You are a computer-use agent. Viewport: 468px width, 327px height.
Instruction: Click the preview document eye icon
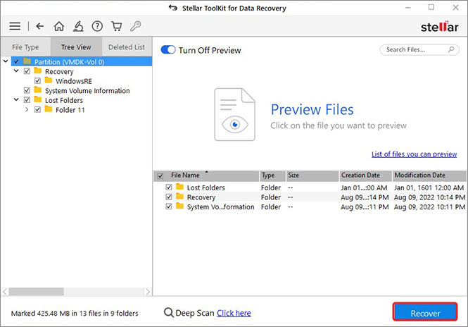(235, 114)
